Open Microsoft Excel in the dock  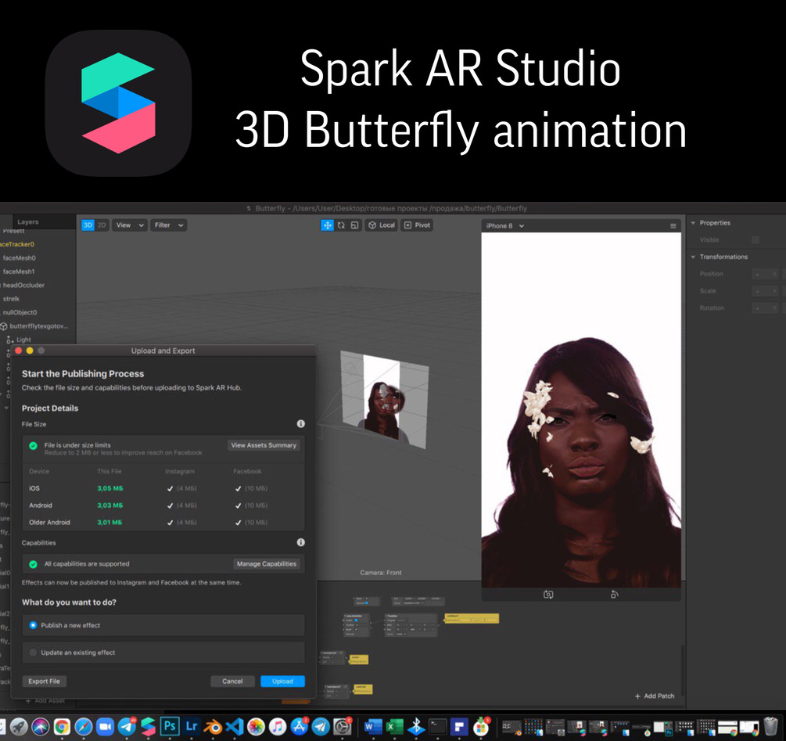pos(394,726)
